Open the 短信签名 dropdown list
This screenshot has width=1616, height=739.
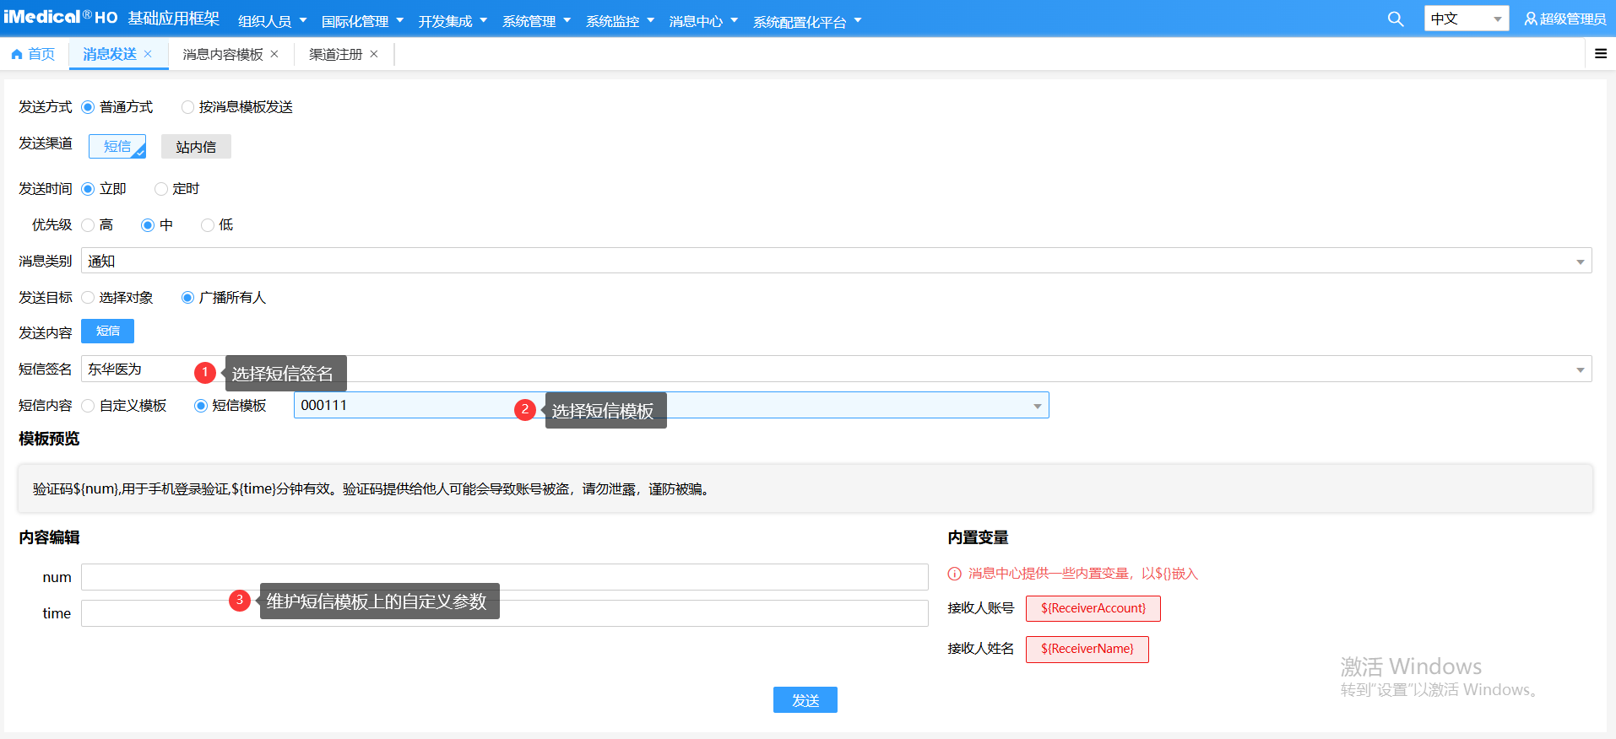coord(1580,369)
